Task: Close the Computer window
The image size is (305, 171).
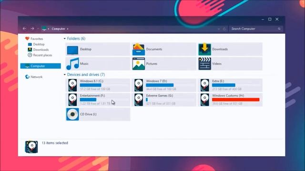Action: 277,19
